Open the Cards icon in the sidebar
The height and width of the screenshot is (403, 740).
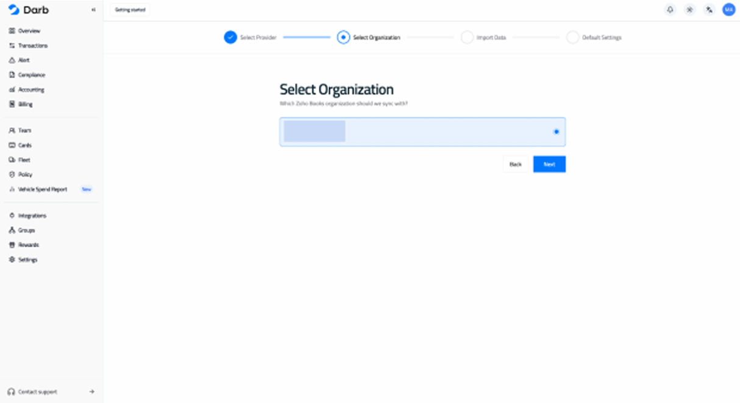(x=12, y=145)
